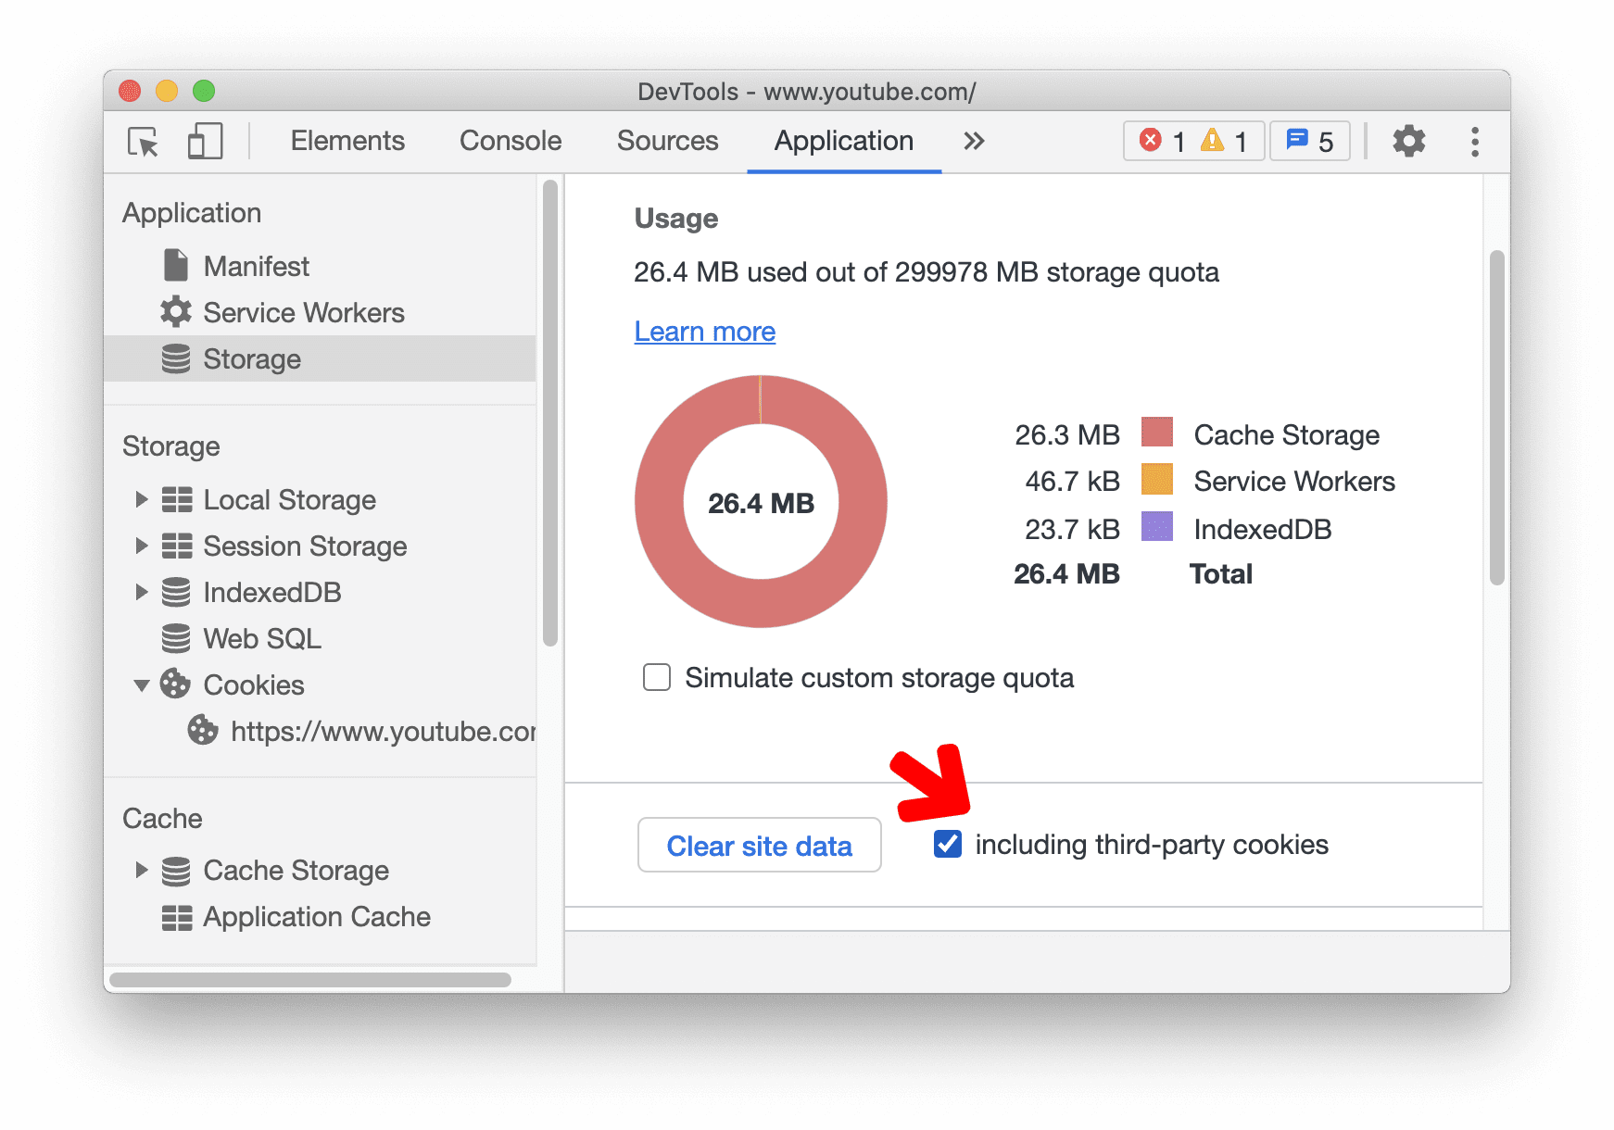The image size is (1614, 1130).
Task: Select the inspect element cursor icon
Action: [x=141, y=142]
